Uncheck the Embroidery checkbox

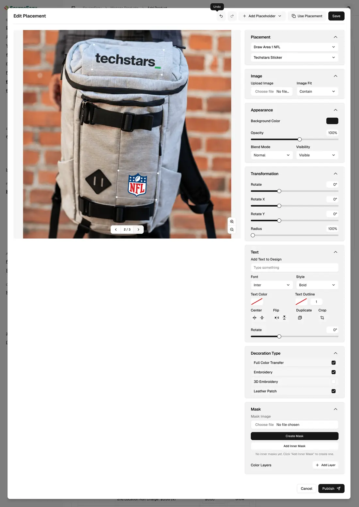tap(334, 372)
